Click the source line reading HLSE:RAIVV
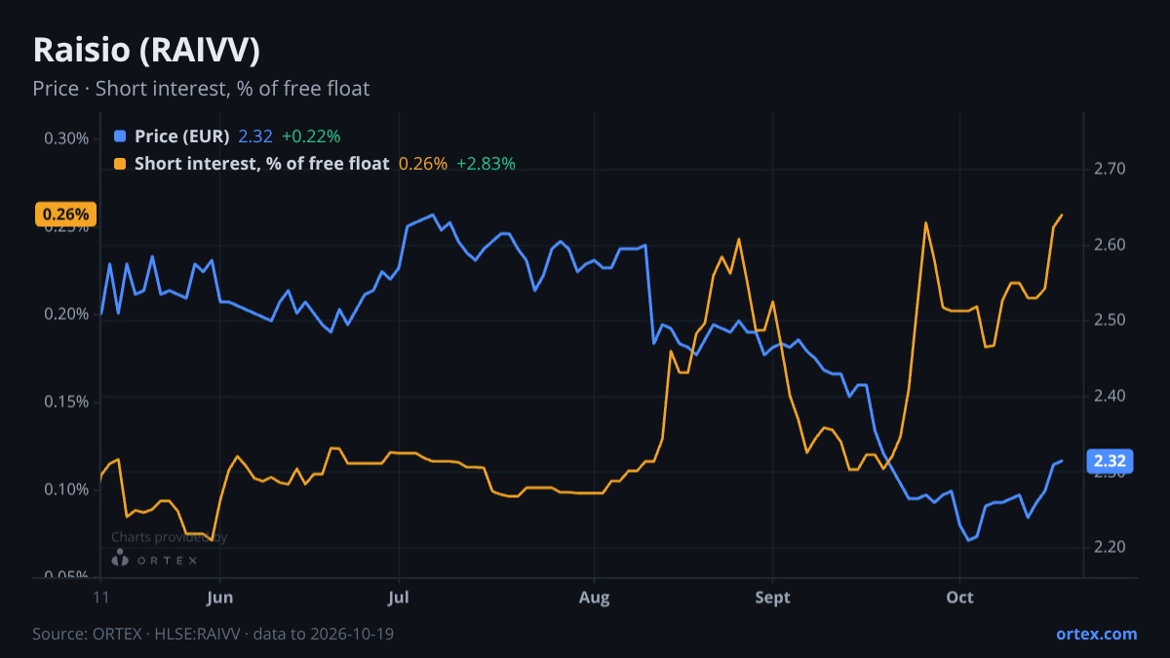The width and height of the screenshot is (1170, 658). pyautogui.click(x=215, y=634)
